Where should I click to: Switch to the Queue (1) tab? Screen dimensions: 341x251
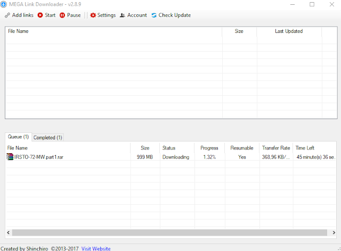click(x=18, y=137)
